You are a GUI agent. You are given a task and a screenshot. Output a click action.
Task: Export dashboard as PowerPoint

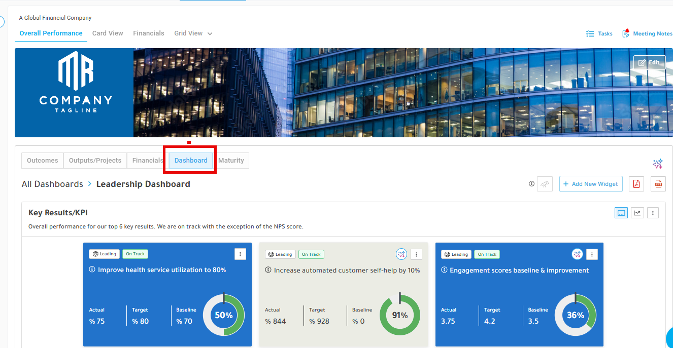coord(658,184)
